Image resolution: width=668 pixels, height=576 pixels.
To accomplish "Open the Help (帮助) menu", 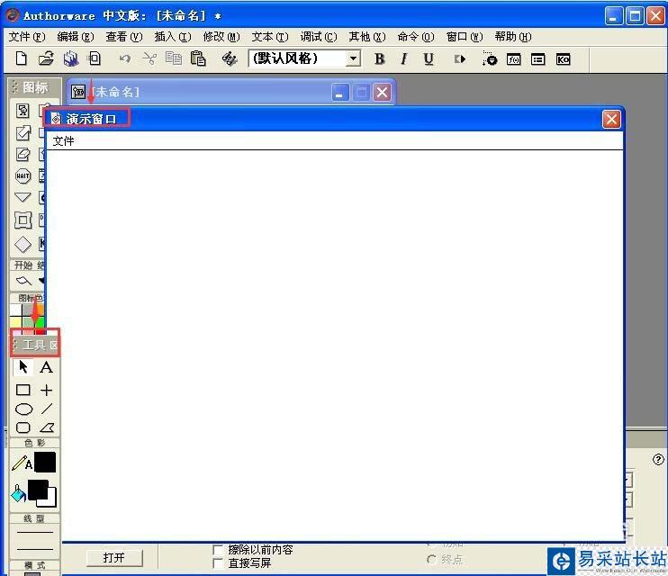I will point(513,37).
